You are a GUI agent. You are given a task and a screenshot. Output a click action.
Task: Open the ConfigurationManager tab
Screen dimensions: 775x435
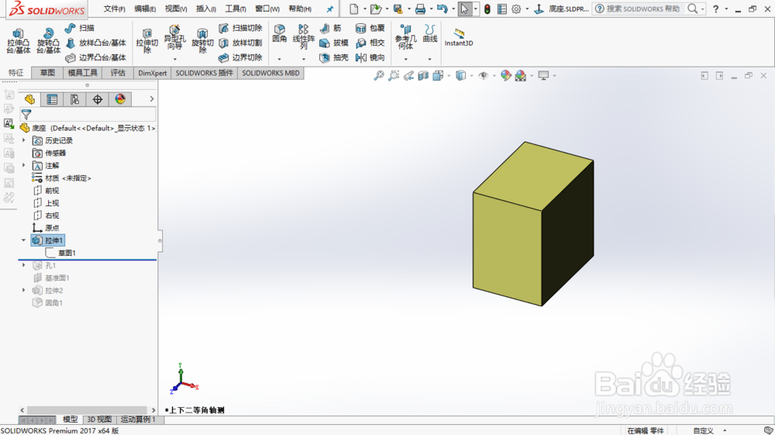click(74, 99)
